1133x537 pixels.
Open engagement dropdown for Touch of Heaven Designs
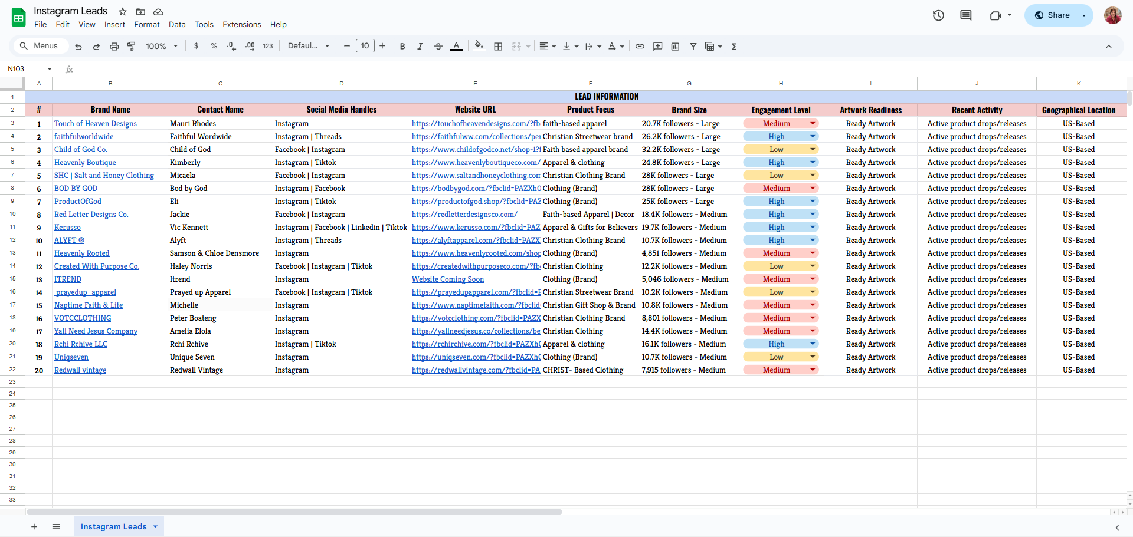[813, 124]
